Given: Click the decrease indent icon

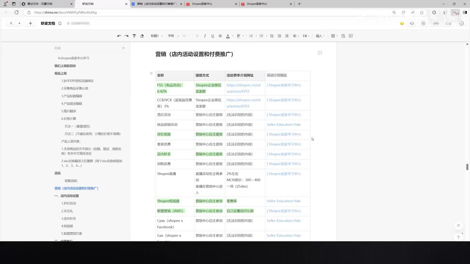Looking at the screenshot, I should (x=287, y=36).
